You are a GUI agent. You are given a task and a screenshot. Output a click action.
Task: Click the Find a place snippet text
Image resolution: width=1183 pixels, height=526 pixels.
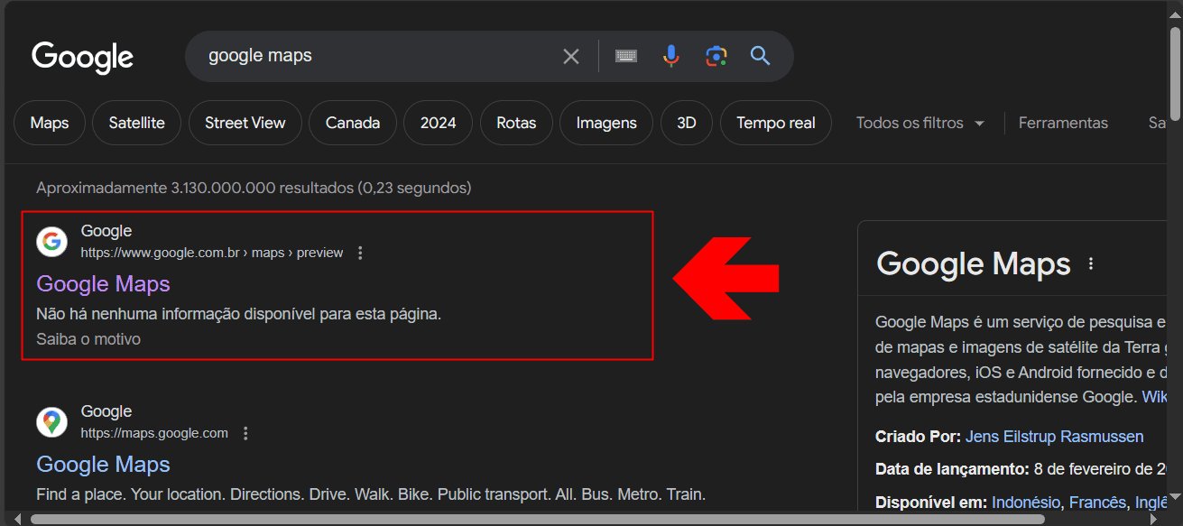click(x=371, y=494)
